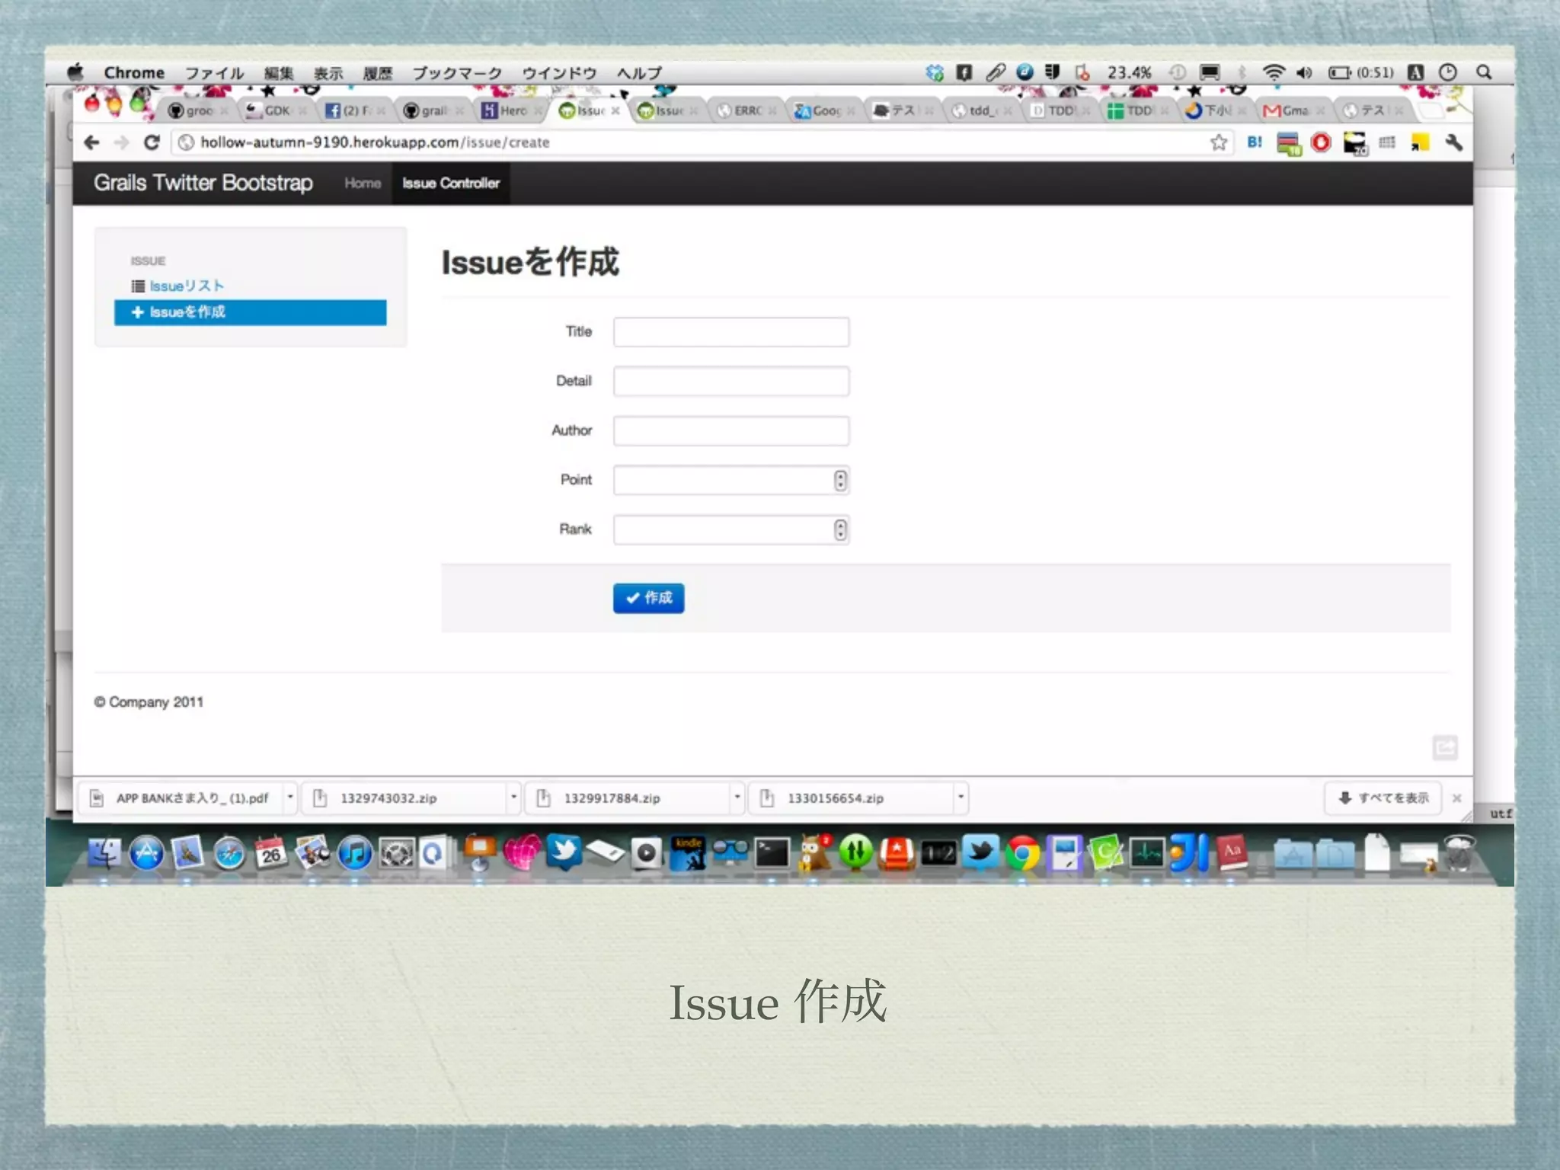Open the ブックマーク menu
The image size is (1560, 1170).
457,73
